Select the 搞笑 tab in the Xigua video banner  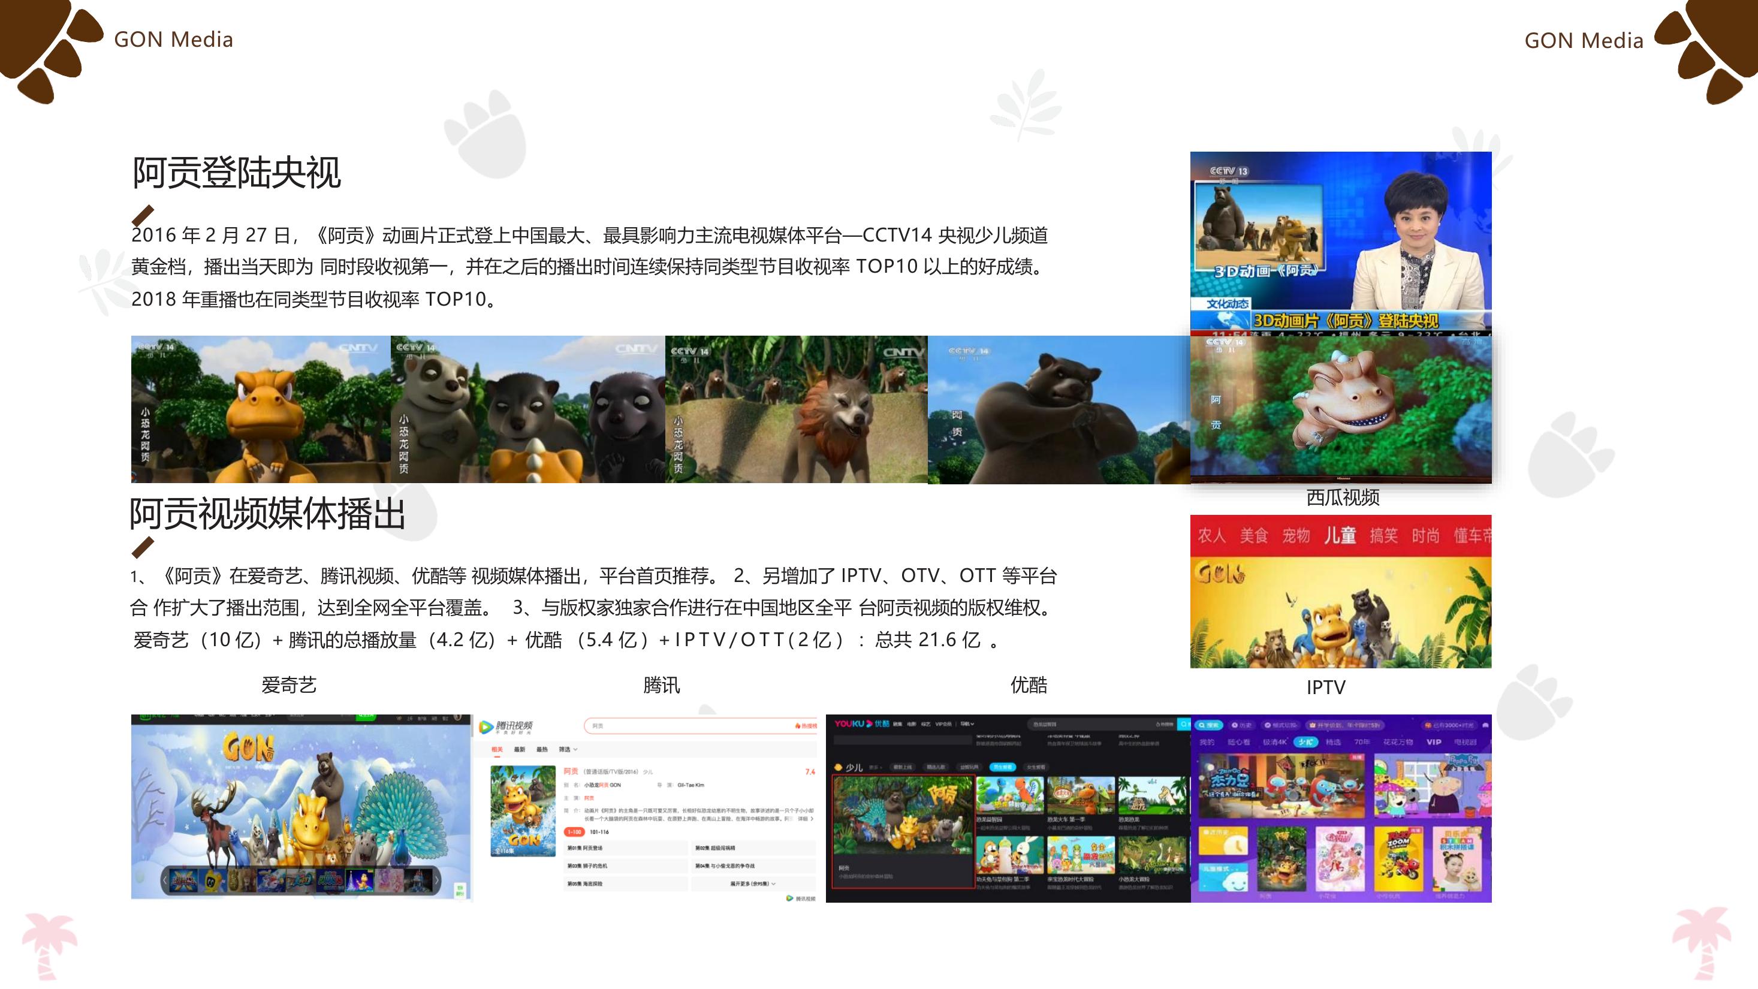click(x=1384, y=535)
